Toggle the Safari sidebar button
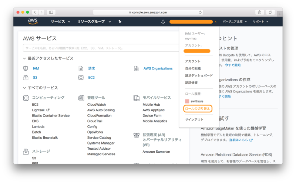The width and height of the screenshot is (296, 183). click(51, 12)
